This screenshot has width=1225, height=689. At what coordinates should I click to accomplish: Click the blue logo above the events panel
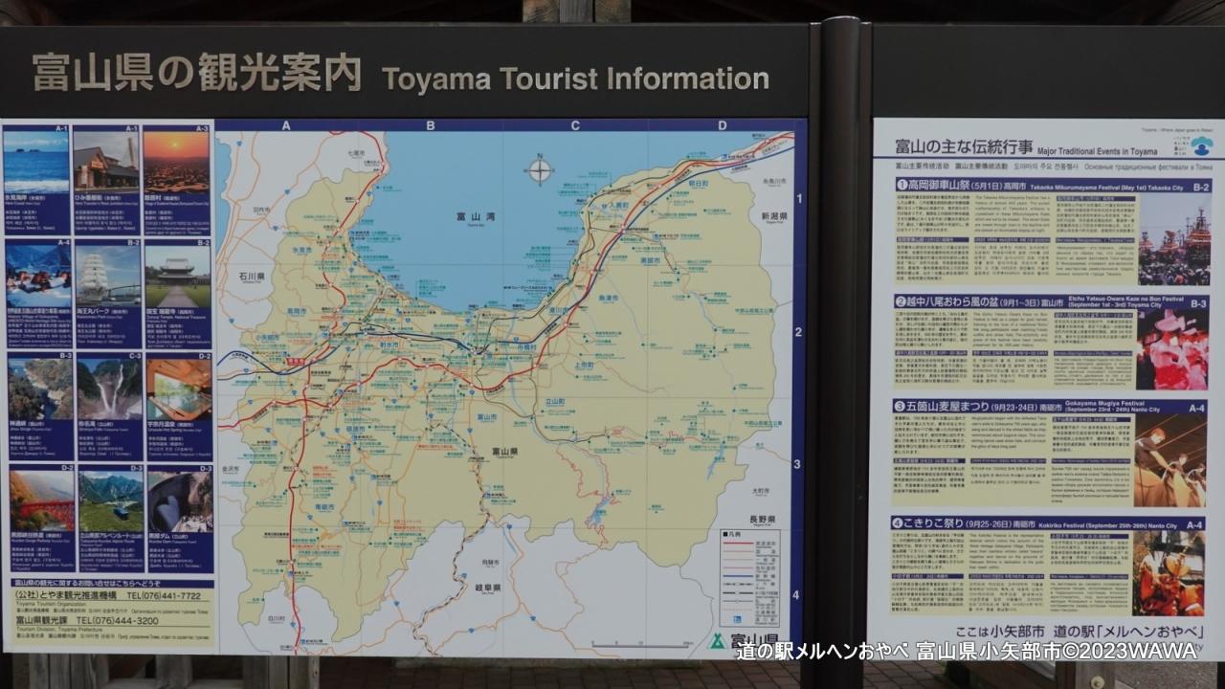[x=1201, y=145]
